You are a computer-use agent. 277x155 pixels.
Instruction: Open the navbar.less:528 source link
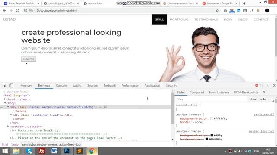[x=261, y=131]
